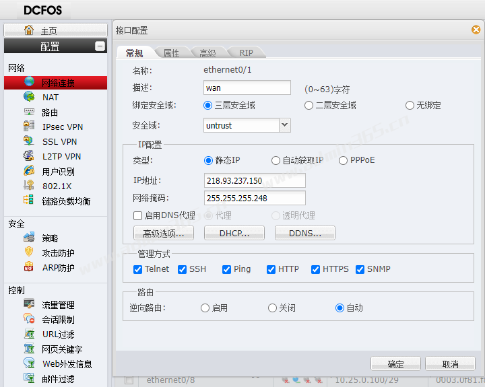Click the 802.1X key icon

point(29,185)
